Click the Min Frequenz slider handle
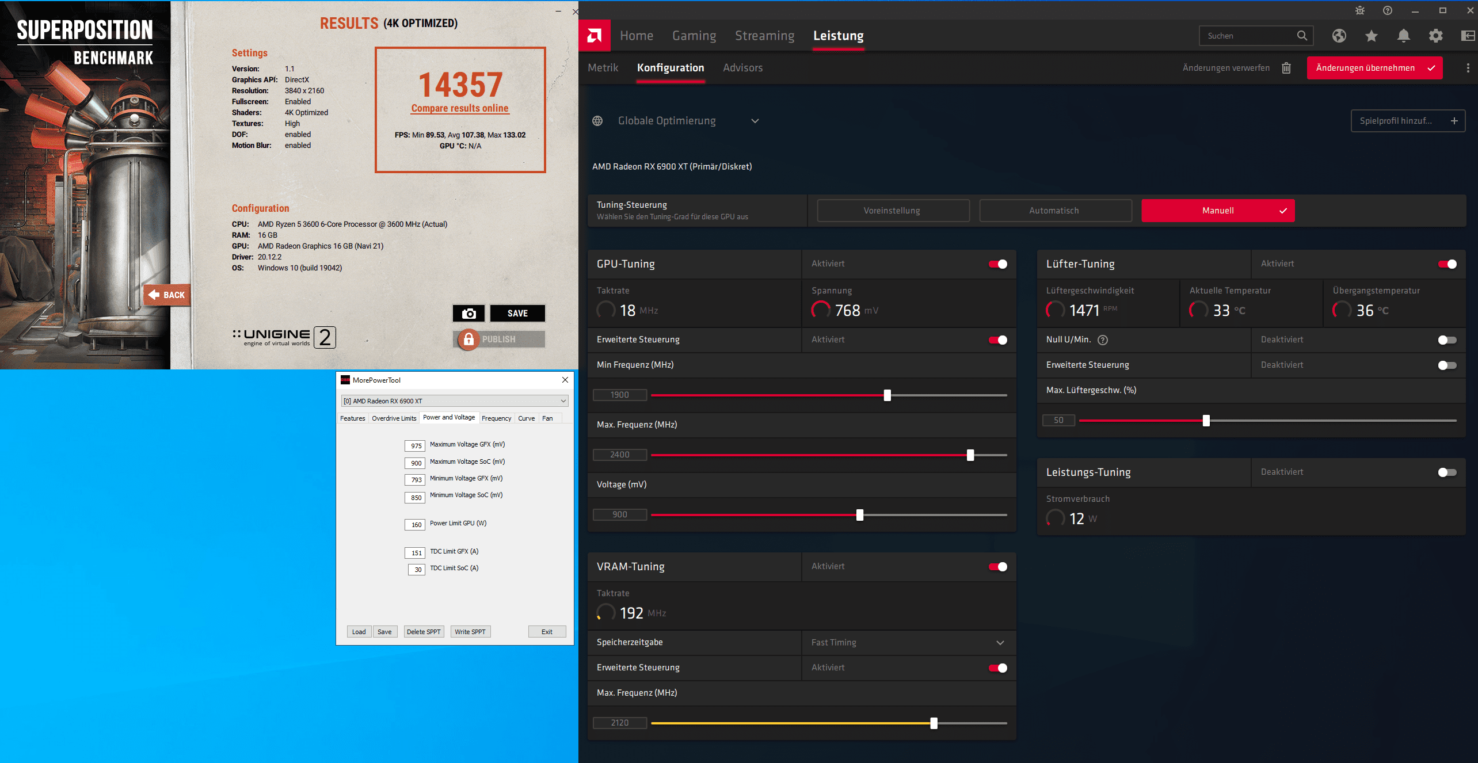Image resolution: width=1478 pixels, height=763 pixels. [887, 395]
